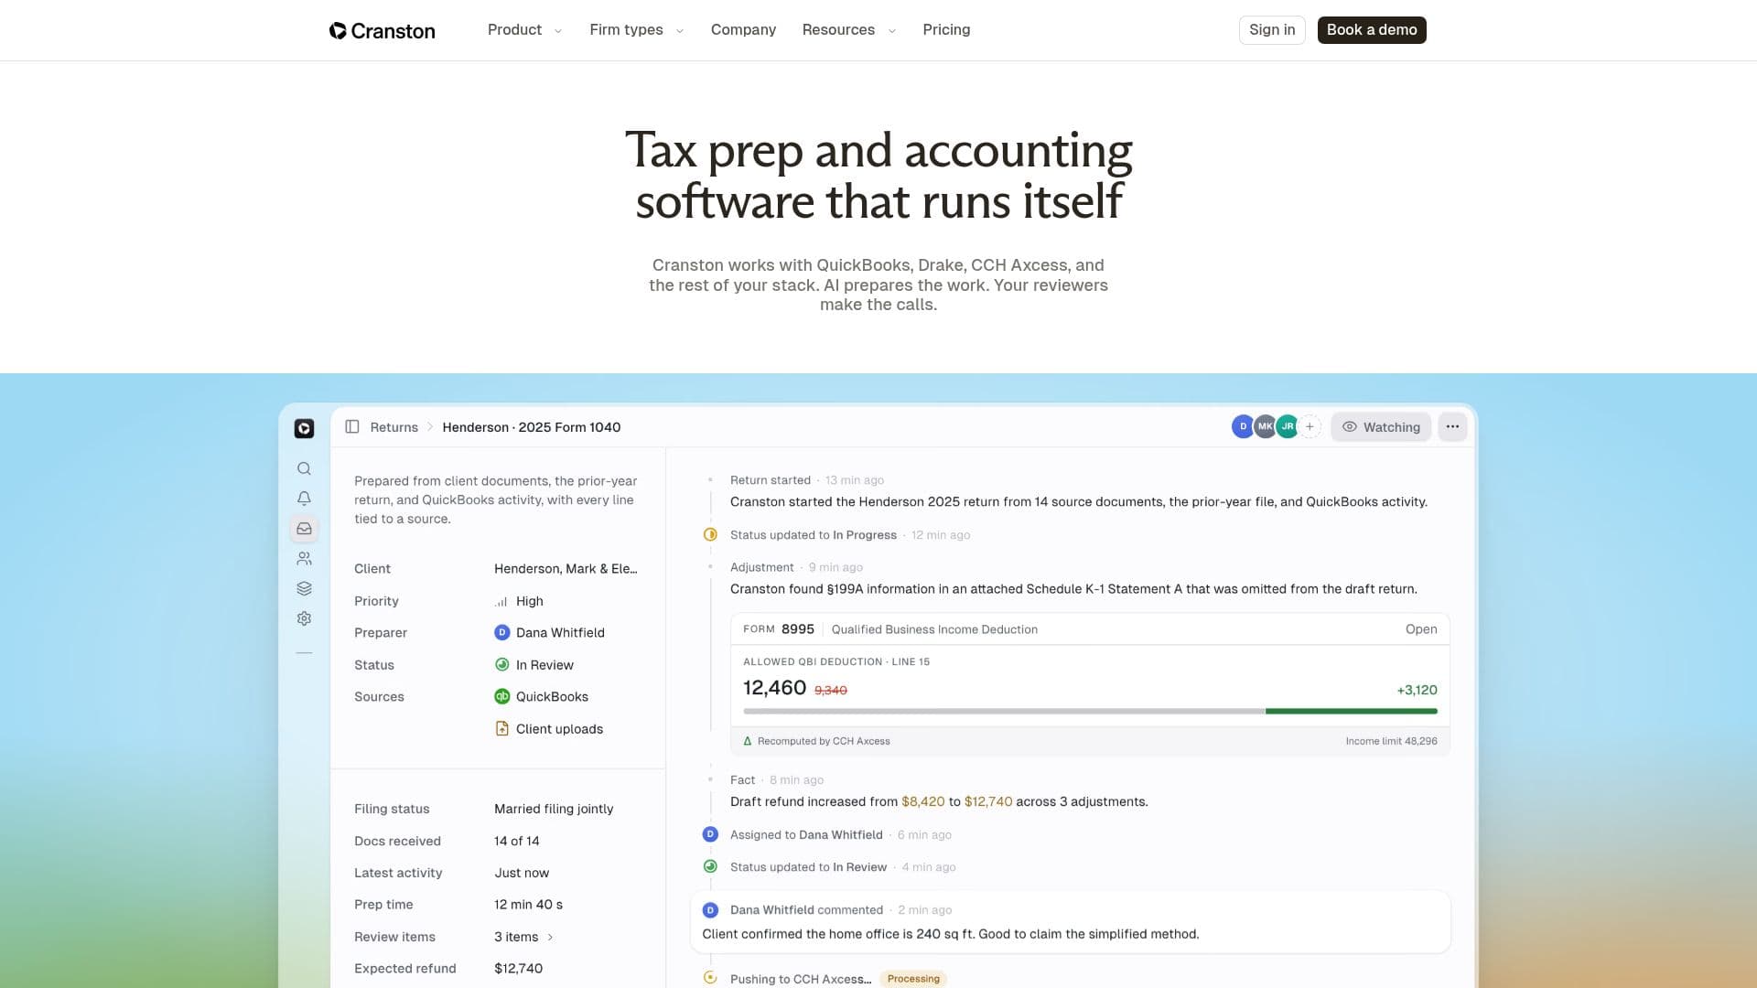Screen dimensions: 1757x988
Task: Add a collaborator with the plus icon
Action: coord(1310,426)
